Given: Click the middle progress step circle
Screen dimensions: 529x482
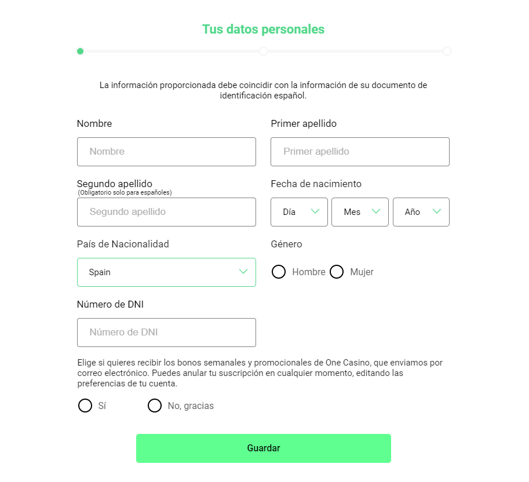Looking at the screenshot, I should pyautogui.click(x=263, y=52).
